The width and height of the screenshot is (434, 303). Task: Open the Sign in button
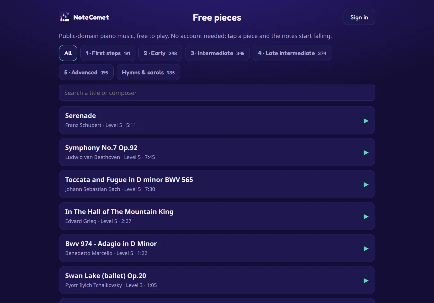(x=359, y=17)
